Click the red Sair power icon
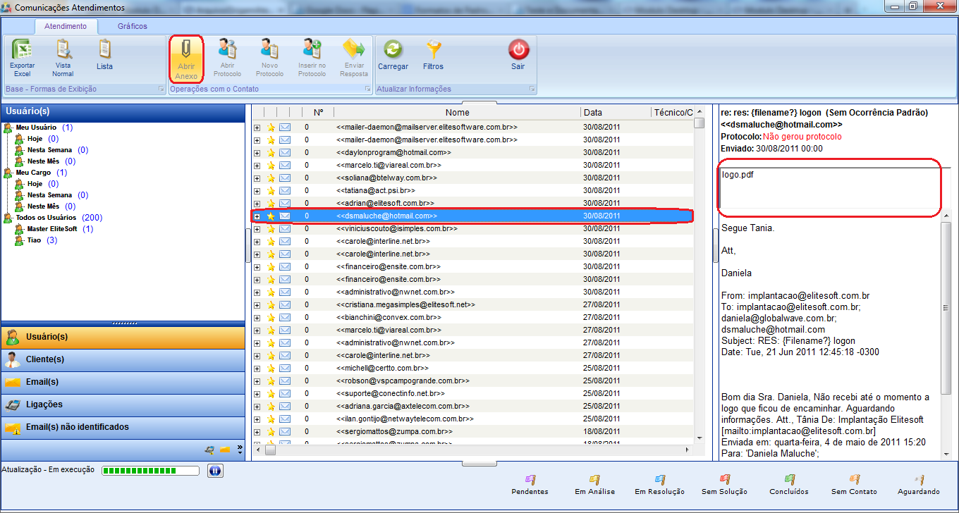 [518, 51]
